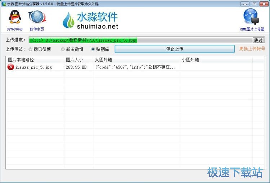Image resolution: width=270 pixels, height=183 pixels.
Task: Click the red error icon beside jisuxz_pic_5.jpg
Action: pos(10,67)
